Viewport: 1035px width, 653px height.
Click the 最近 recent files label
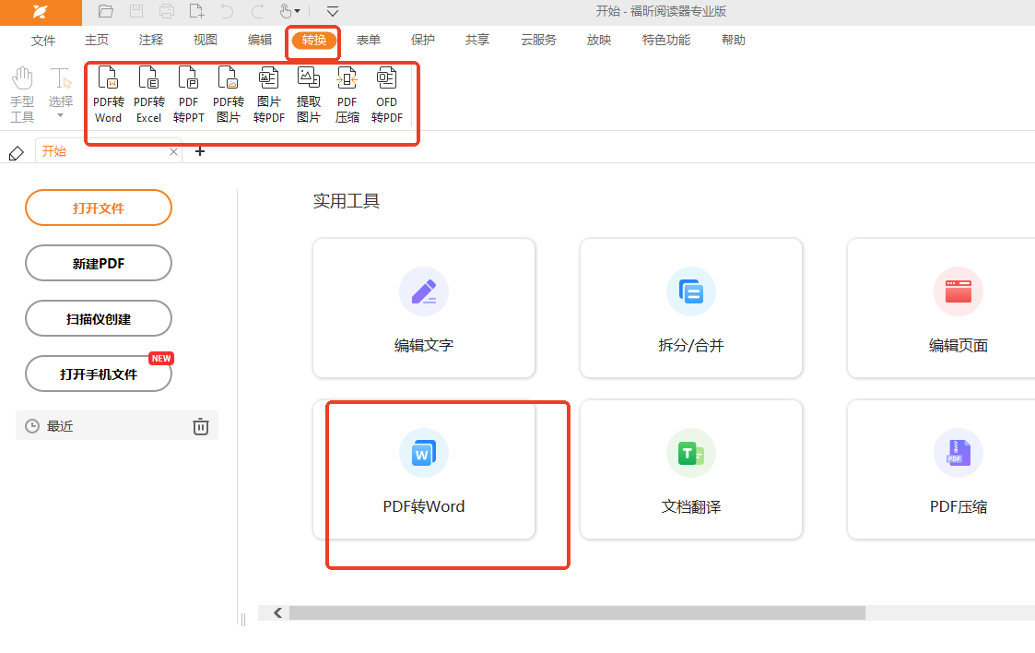(60, 426)
